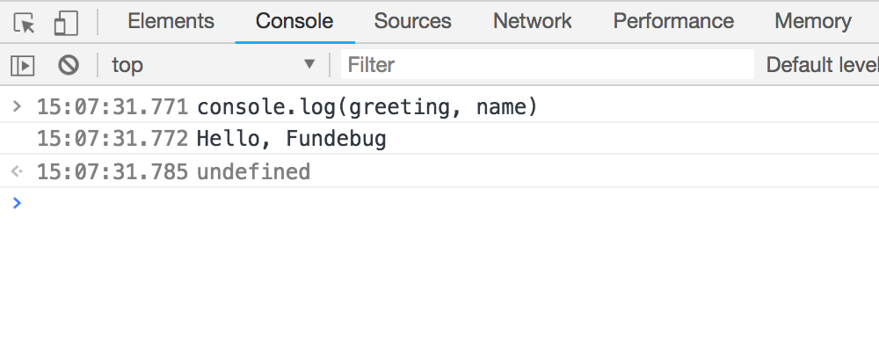Open the Sources tab
Image resolution: width=879 pixels, height=362 pixels.
(x=412, y=21)
